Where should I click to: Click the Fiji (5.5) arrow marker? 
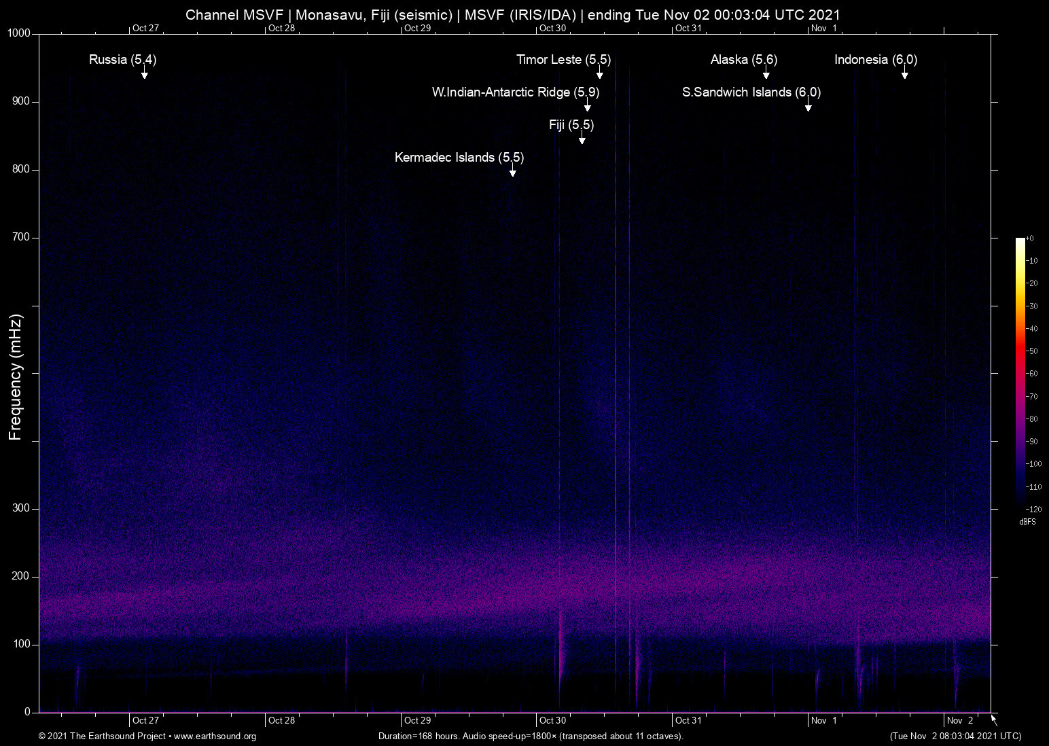coord(582,137)
